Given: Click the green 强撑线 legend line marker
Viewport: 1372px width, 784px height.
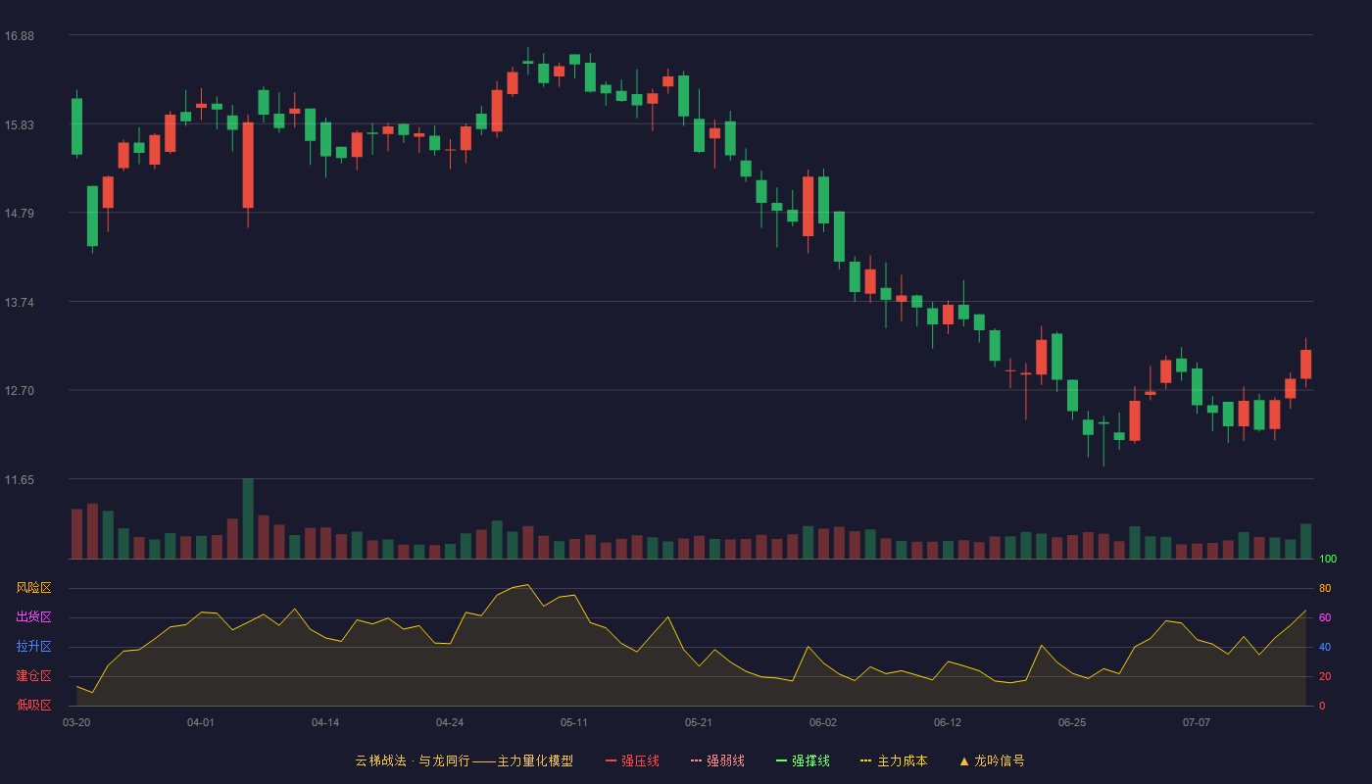Looking at the screenshot, I should (781, 760).
